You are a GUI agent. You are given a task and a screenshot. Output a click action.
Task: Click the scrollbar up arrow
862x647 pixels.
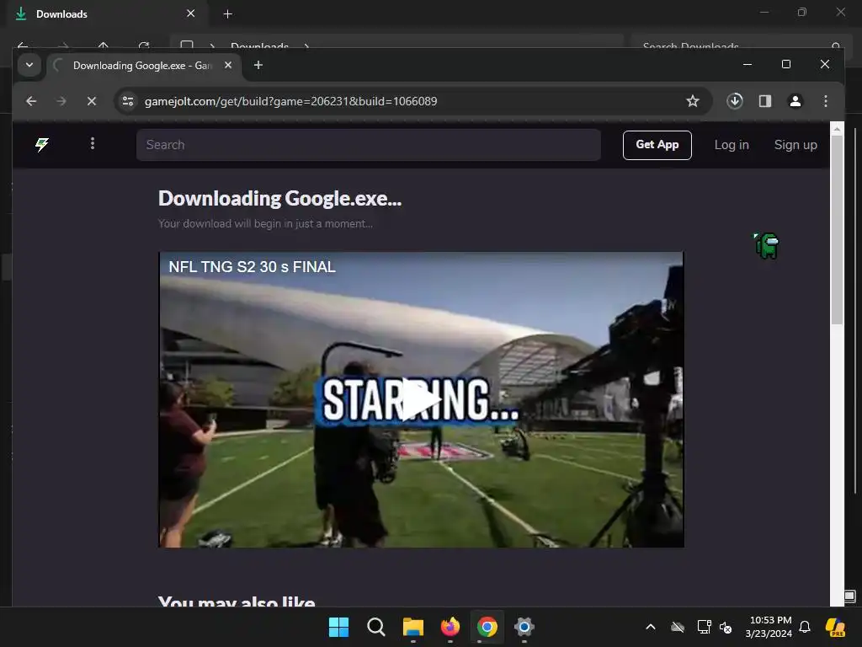pos(837,129)
